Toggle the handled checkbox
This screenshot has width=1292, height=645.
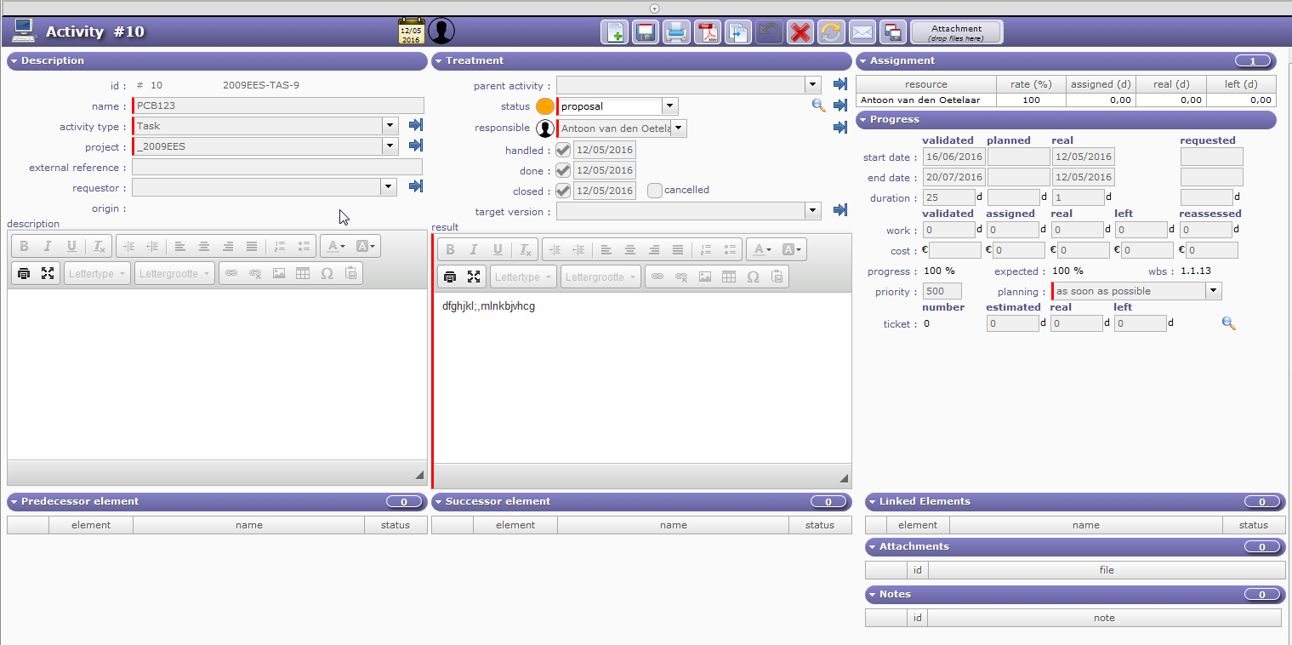(x=562, y=150)
